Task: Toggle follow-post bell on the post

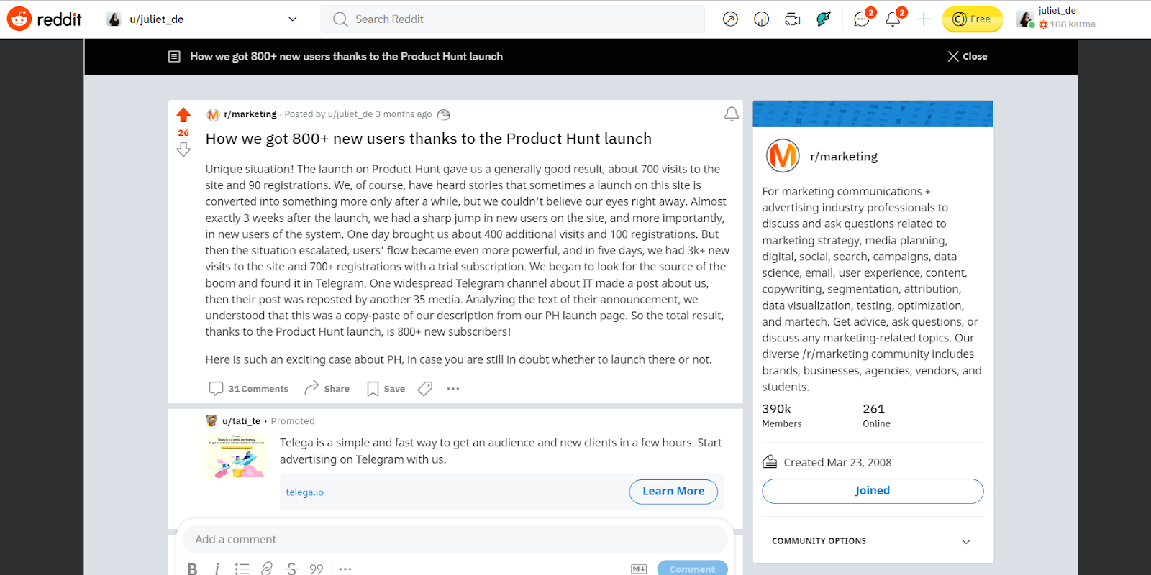Action: (x=732, y=114)
